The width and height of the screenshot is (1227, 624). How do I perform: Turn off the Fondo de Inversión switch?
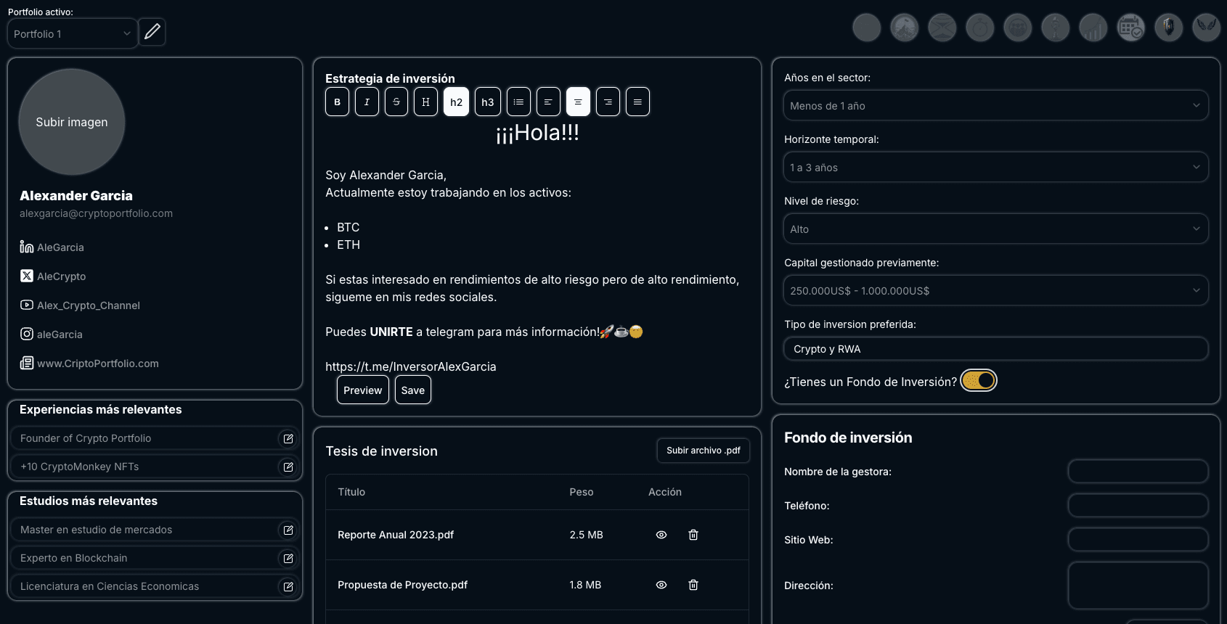coord(978,381)
